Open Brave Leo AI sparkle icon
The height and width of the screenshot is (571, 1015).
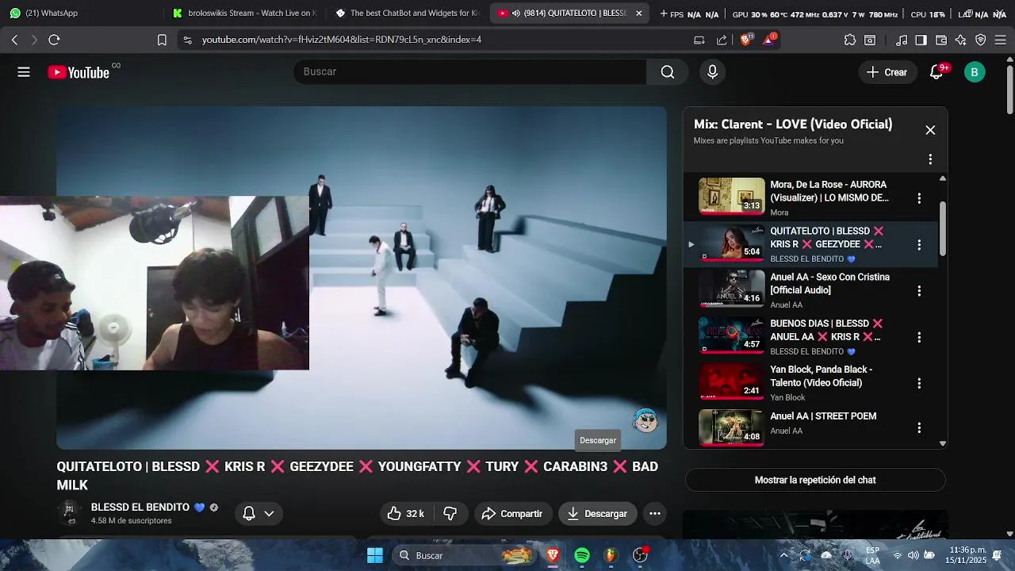(x=961, y=40)
